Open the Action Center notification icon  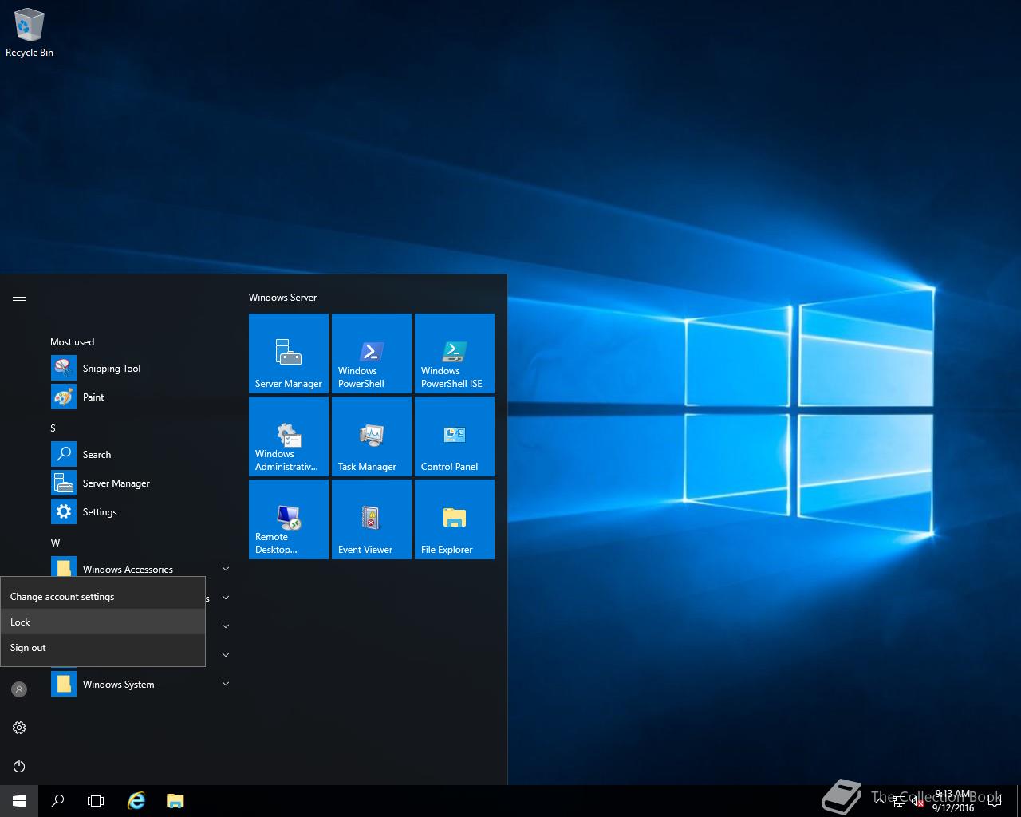[x=995, y=801]
